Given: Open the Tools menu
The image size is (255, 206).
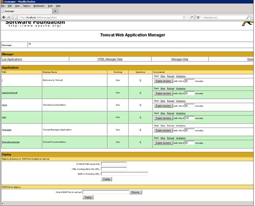Looking at the screenshot, I should (x=50, y=6).
